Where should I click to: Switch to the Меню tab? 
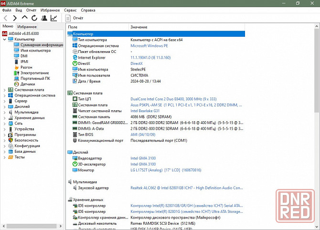pos(8,26)
